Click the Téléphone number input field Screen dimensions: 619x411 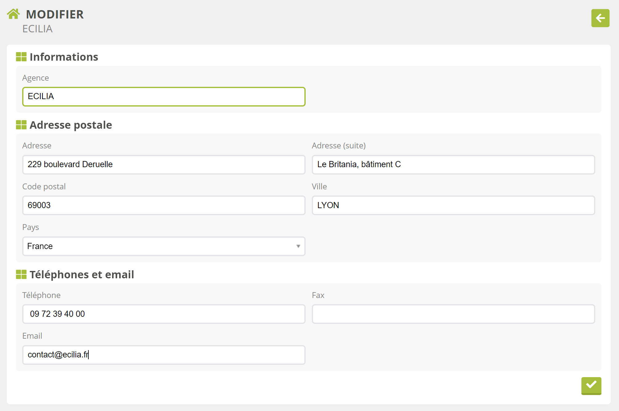point(164,314)
